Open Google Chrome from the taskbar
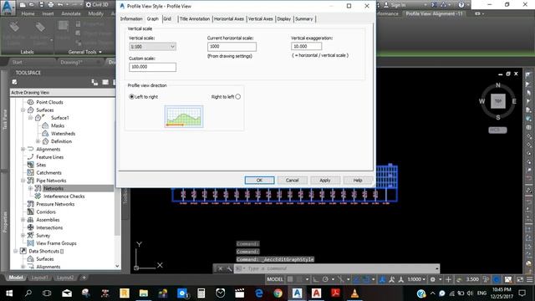The width and height of the screenshot is (535, 301). (x=278, y=293)
